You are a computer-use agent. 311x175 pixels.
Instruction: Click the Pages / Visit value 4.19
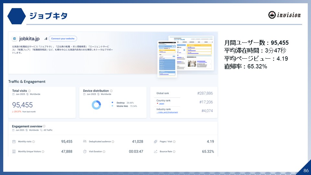pos(210,142)
